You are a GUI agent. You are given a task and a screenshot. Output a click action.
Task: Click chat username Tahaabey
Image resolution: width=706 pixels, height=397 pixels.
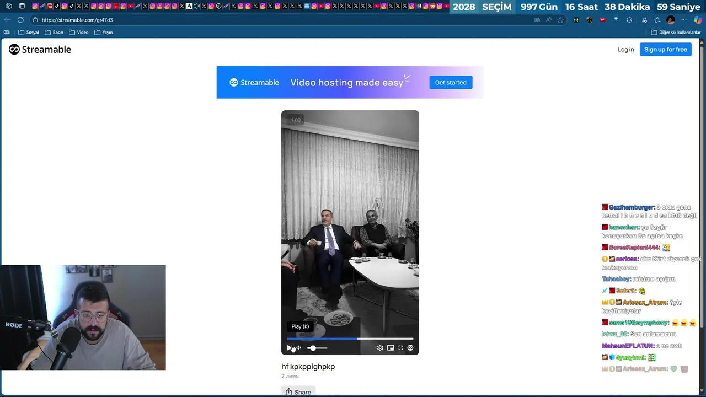click(616, 279)
